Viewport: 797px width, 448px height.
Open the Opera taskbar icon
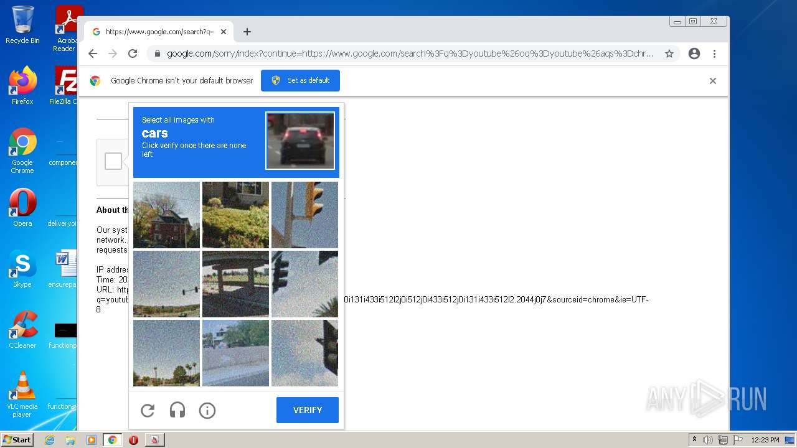[x=133, y=440]
